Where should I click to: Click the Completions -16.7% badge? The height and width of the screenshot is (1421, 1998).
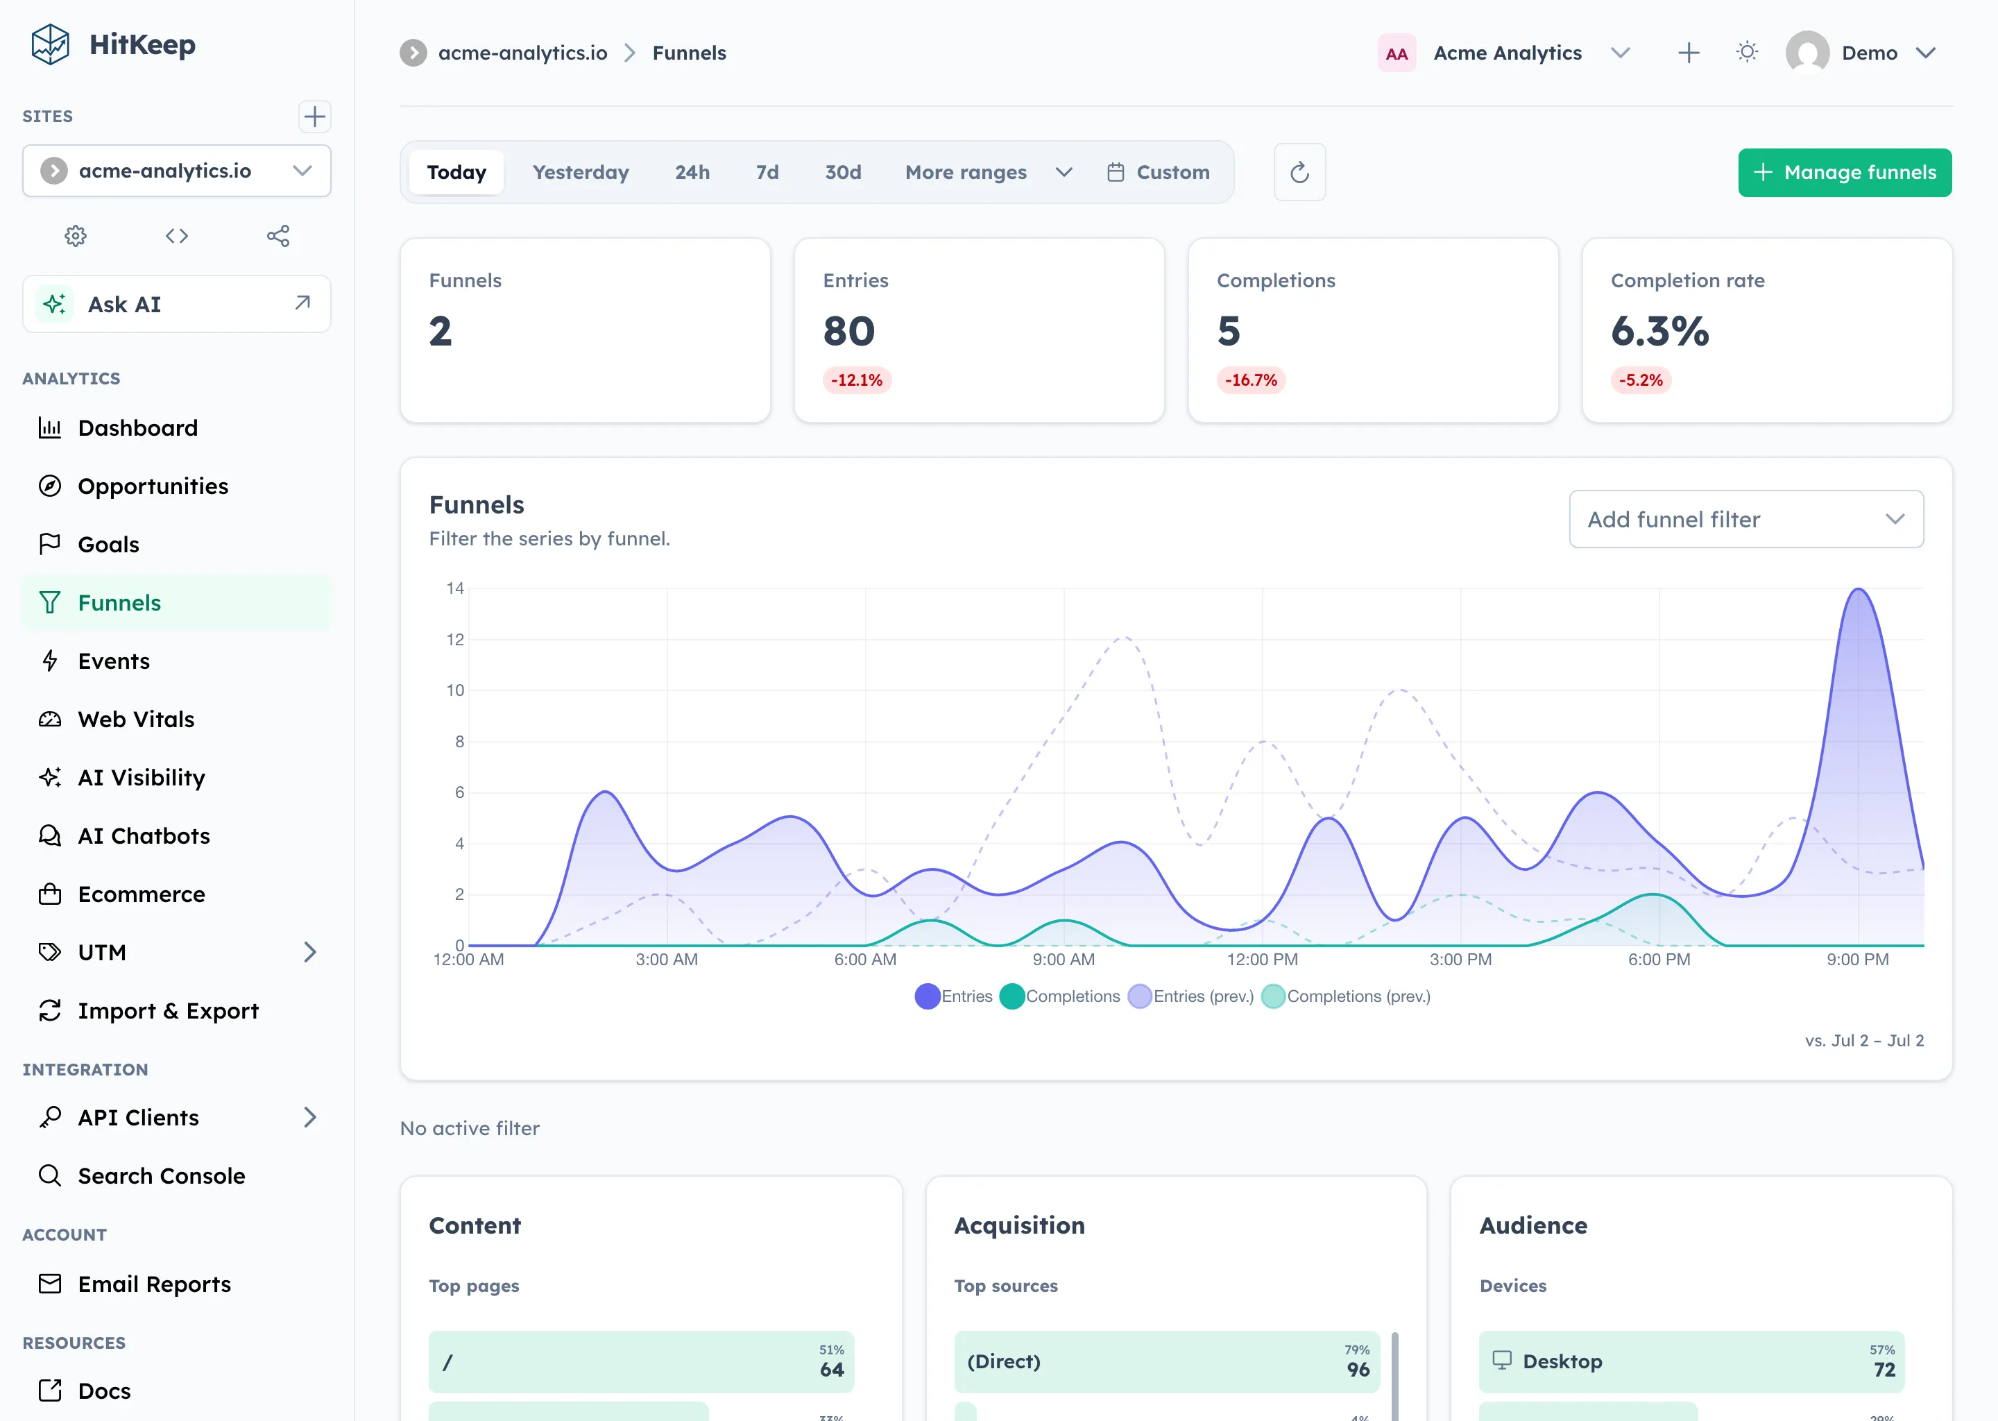click(x=1250, y=380)
